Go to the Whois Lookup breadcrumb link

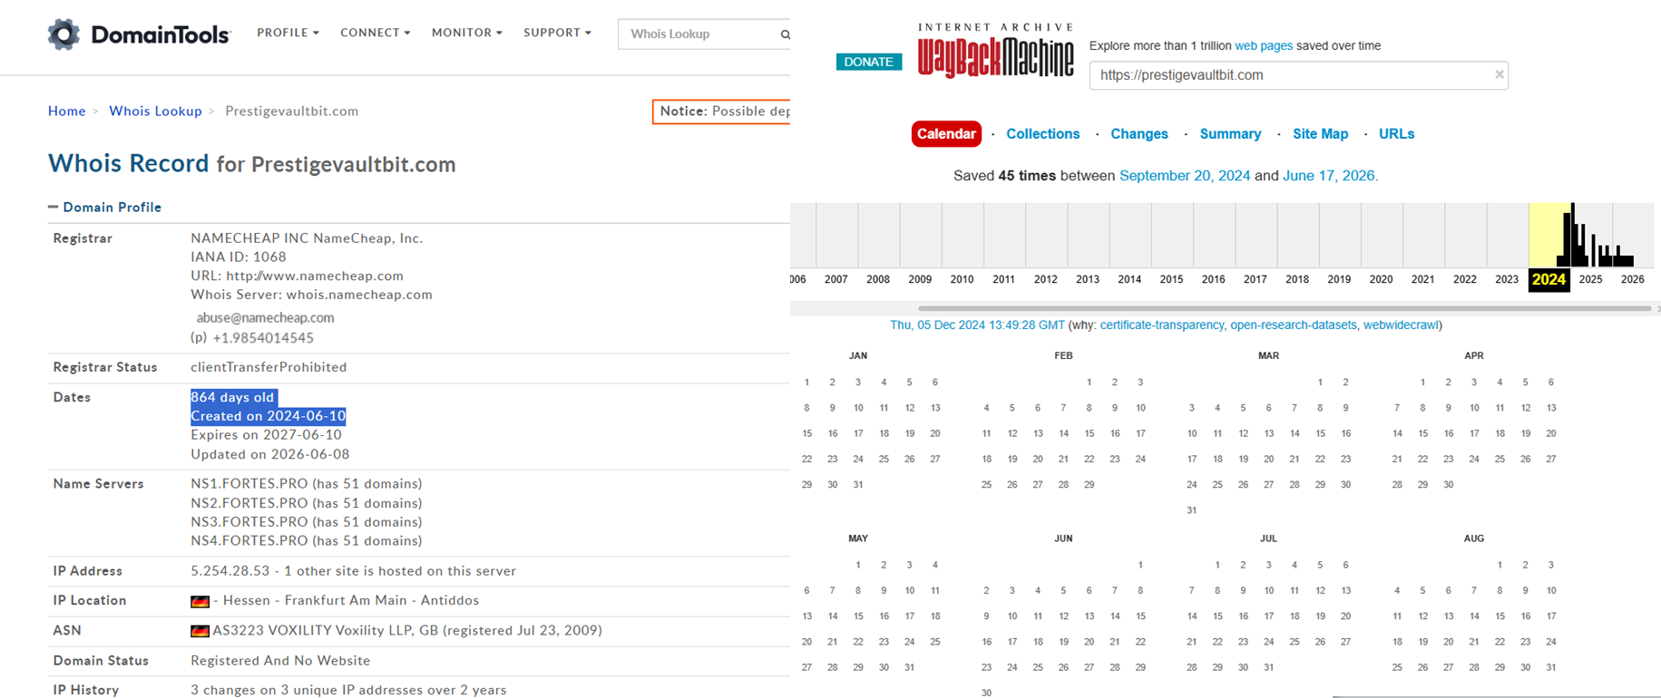(x=155, y=111)
